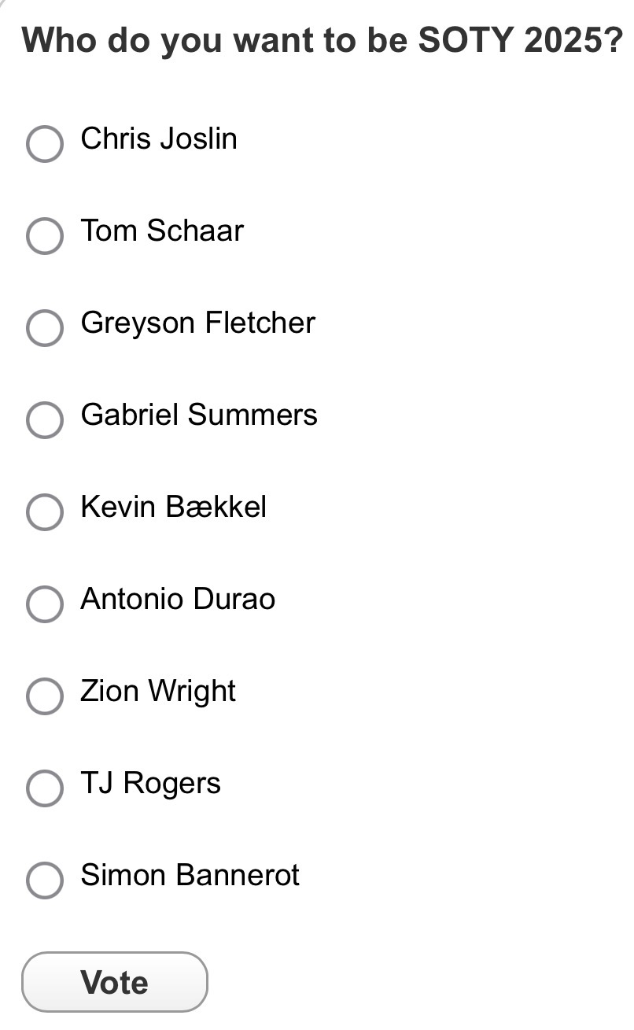Click the 'Antonio Durao' name text
Screen dimensions: 634x1030
pyautogui.click(x=178, y=599)
